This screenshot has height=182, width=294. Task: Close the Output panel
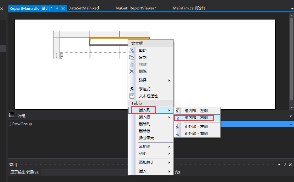pos(290,165)
